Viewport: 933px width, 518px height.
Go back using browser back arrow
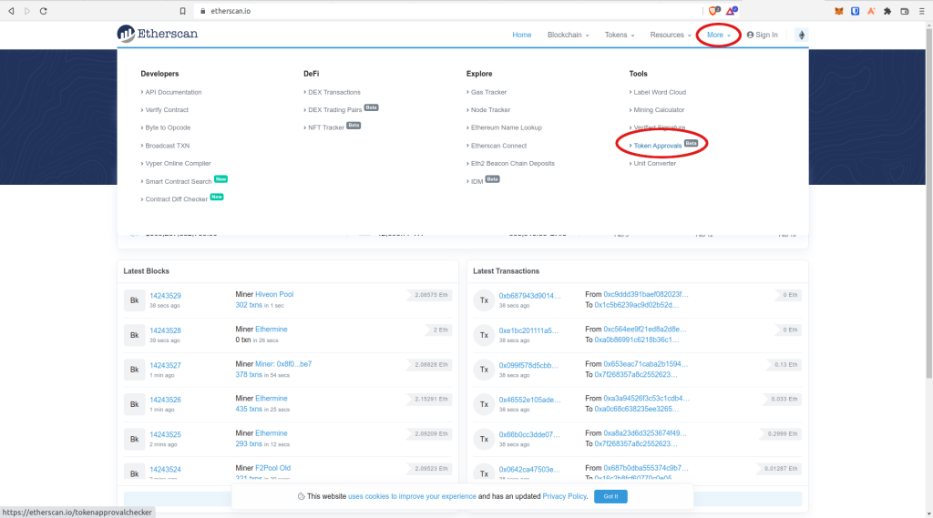point(11,11)
